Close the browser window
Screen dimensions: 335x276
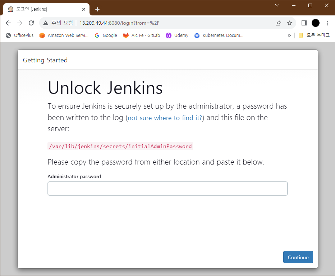tap(327, 5)
